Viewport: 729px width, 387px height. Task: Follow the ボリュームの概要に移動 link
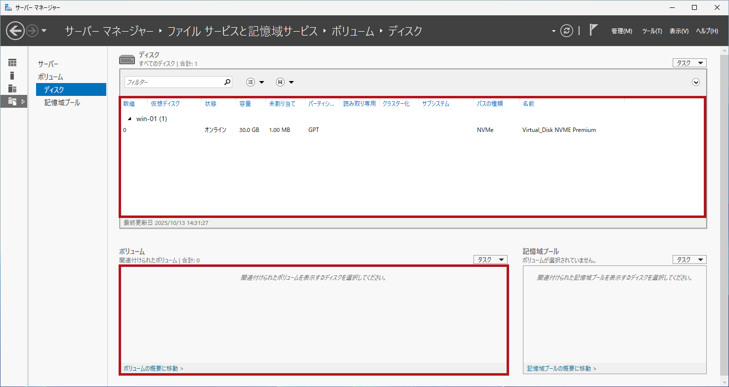tap(153, 369)
